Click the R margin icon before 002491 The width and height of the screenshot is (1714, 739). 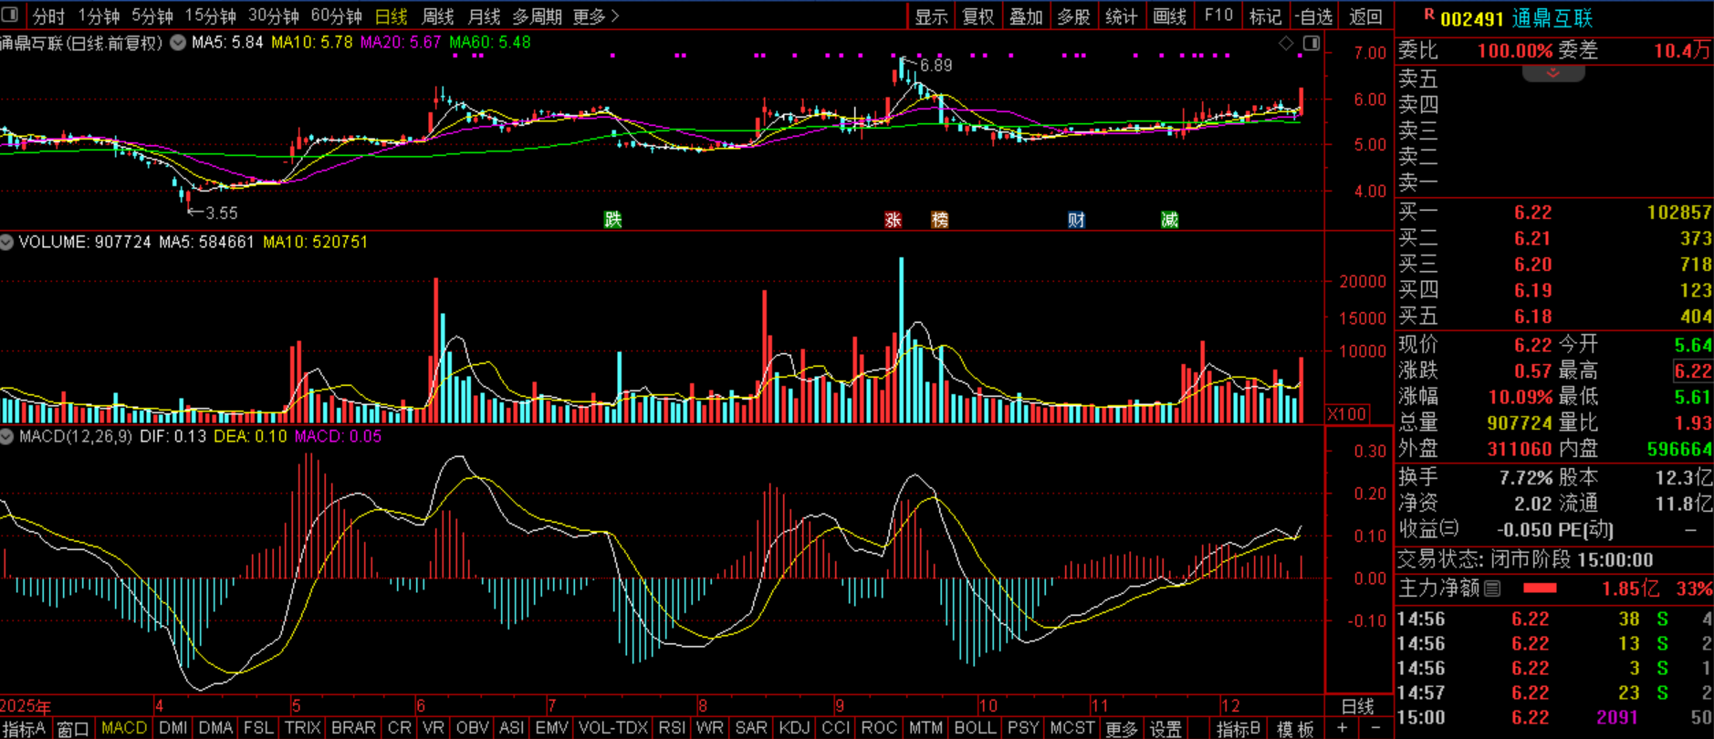pyautogui.click(x=1429, y=16)
